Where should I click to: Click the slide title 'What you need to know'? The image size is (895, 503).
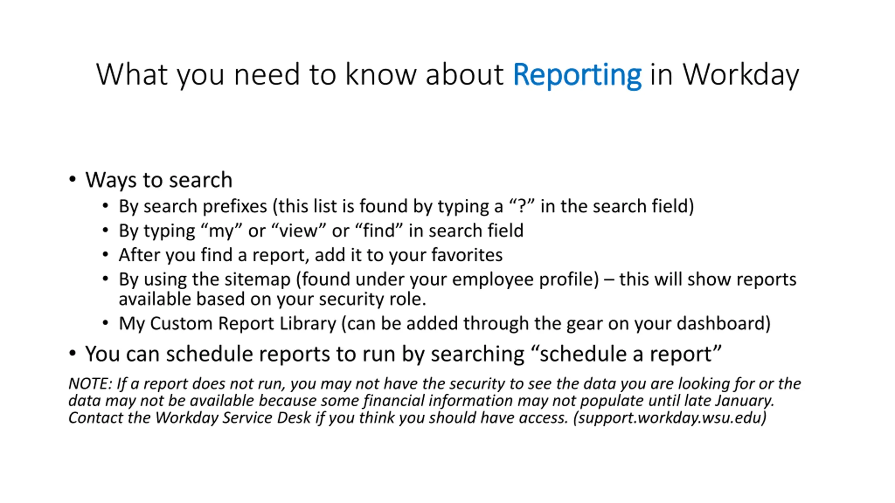(x=447, y=74)
